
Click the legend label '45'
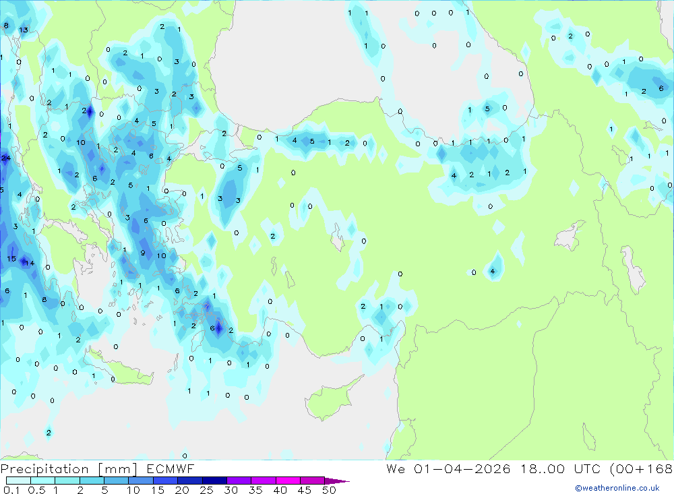pos(305,490)
